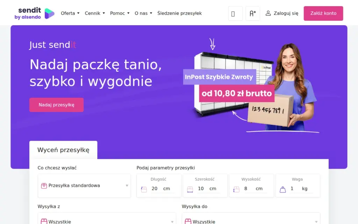Click the sendit by alsendo logo
This screenshot has width=358, height=224.
[35, 14]
